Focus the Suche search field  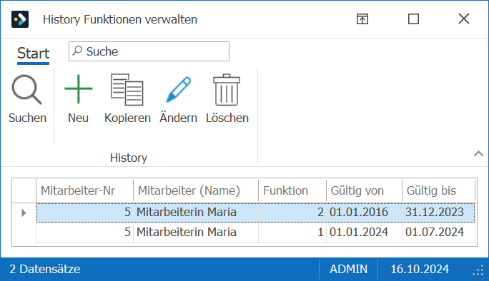149,51
